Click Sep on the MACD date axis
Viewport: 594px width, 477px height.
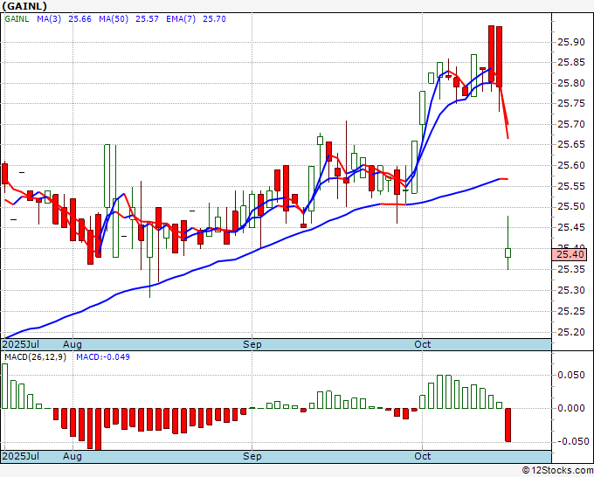252,456
